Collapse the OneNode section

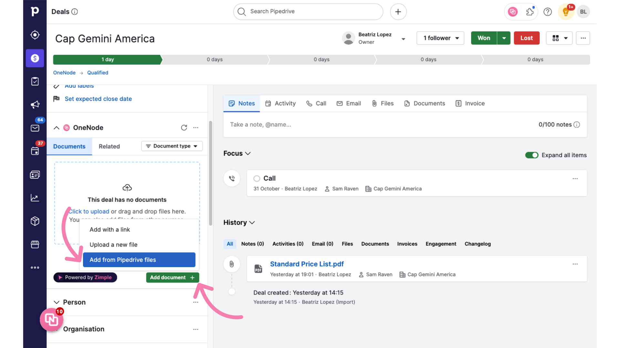tap(56, 128)
